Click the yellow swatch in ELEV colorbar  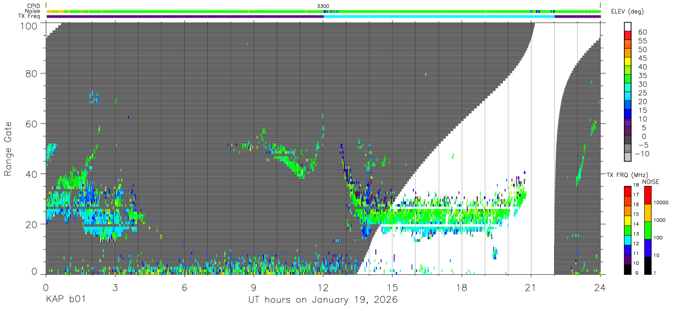coord(628,62)
